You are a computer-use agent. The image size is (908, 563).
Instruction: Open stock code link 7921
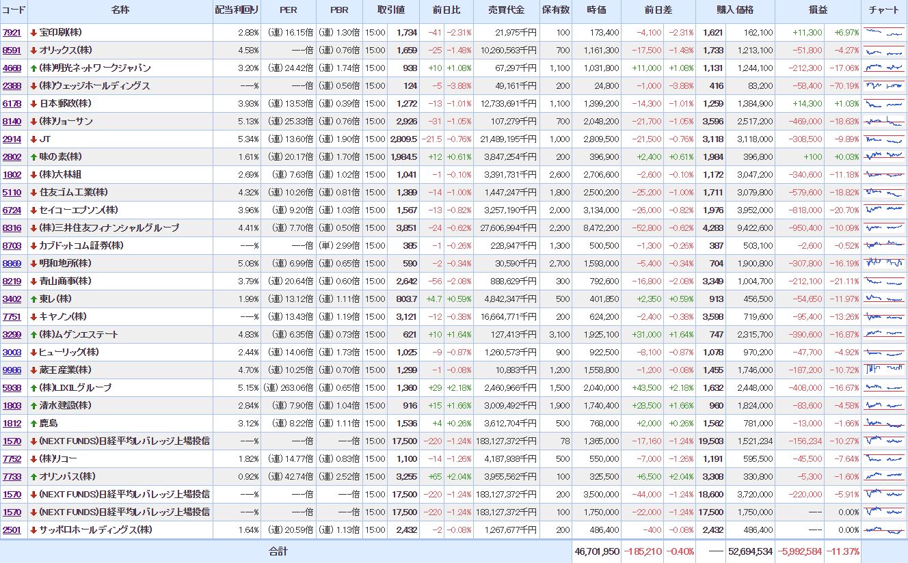coord(12,33)
